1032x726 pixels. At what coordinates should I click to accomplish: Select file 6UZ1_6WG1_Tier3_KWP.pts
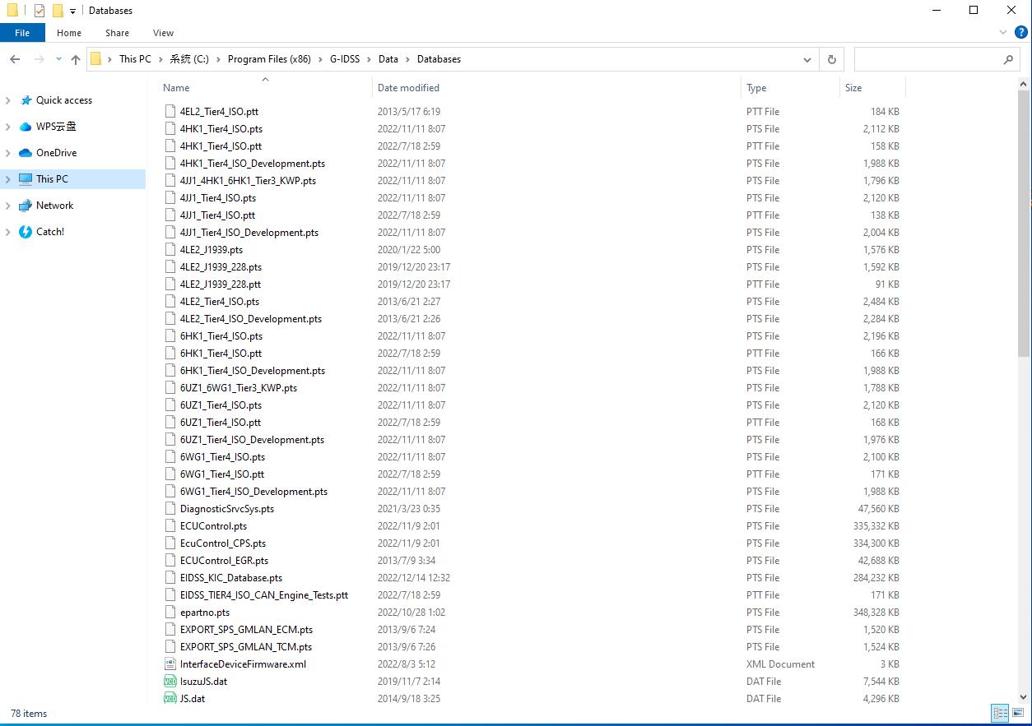[239, 388]
